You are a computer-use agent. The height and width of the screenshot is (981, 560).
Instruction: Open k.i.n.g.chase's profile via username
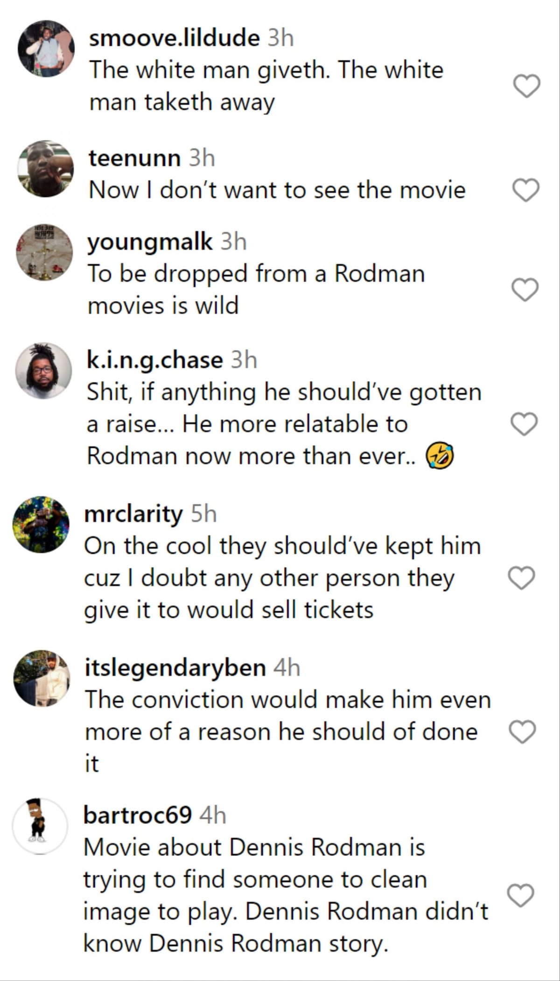[154, 360]
